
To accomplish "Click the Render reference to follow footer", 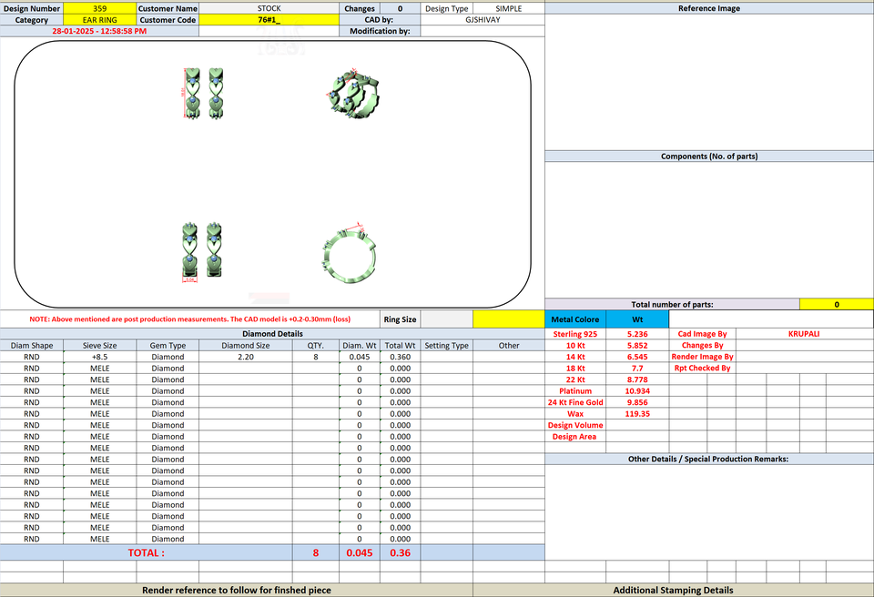I will (237, 591).
